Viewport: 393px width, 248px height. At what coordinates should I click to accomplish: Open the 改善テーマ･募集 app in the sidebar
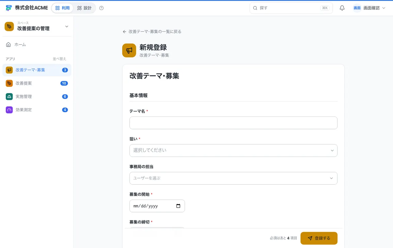[x=37, y=70]
